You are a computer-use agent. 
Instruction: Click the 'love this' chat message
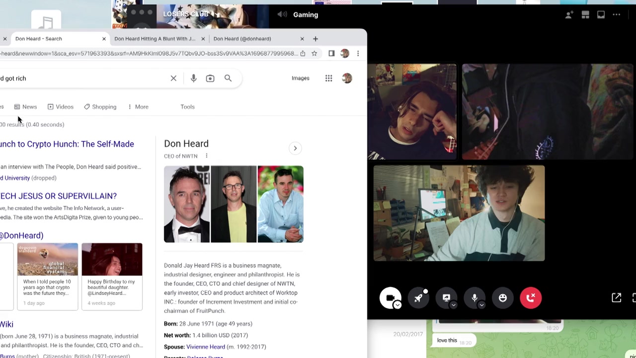pyautogui.click(x=447, y=341)
